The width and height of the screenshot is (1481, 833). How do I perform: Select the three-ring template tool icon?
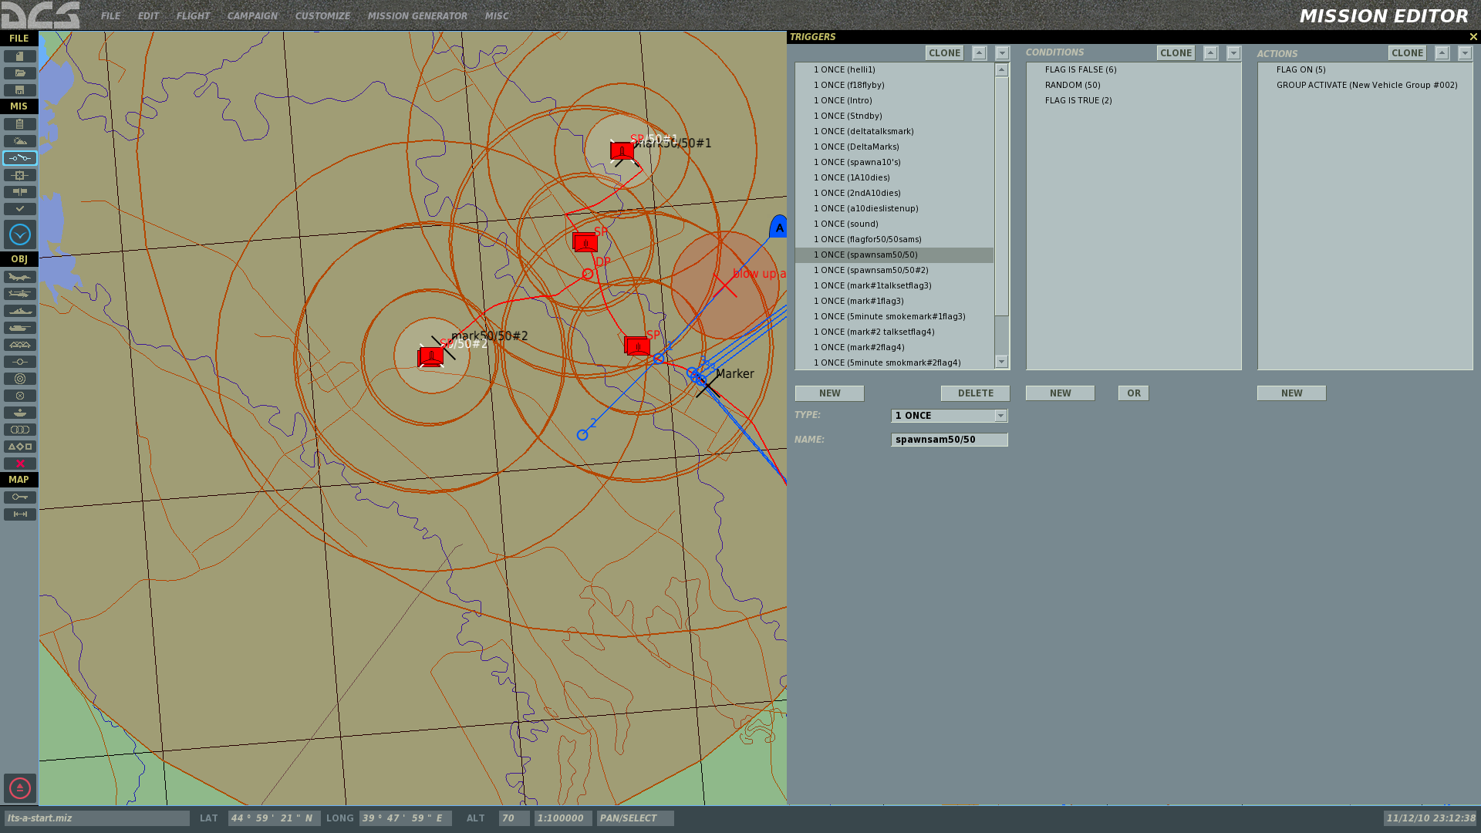(x=20, y=430)
